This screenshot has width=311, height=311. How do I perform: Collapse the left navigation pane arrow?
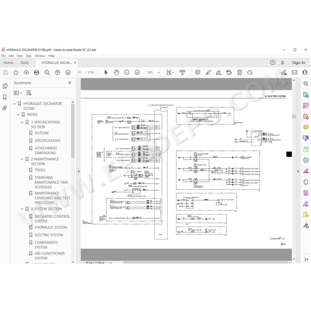(79, 171)
